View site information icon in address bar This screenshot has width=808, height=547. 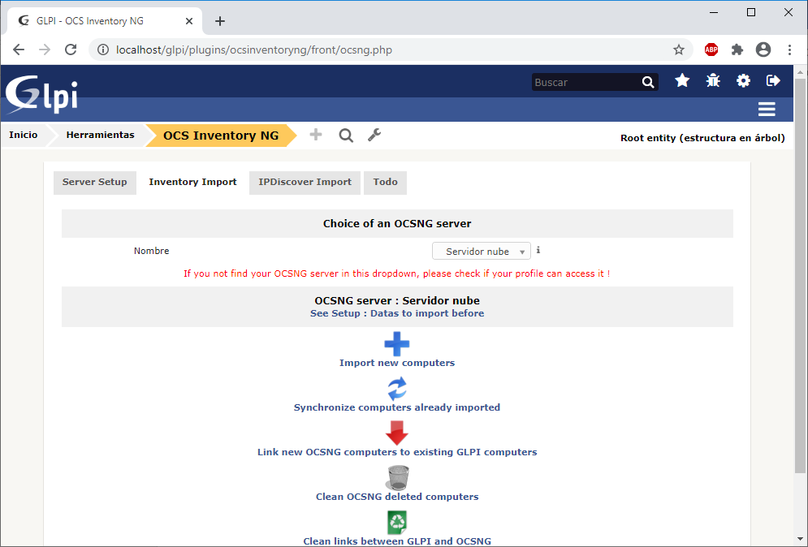tap(103, 50)
